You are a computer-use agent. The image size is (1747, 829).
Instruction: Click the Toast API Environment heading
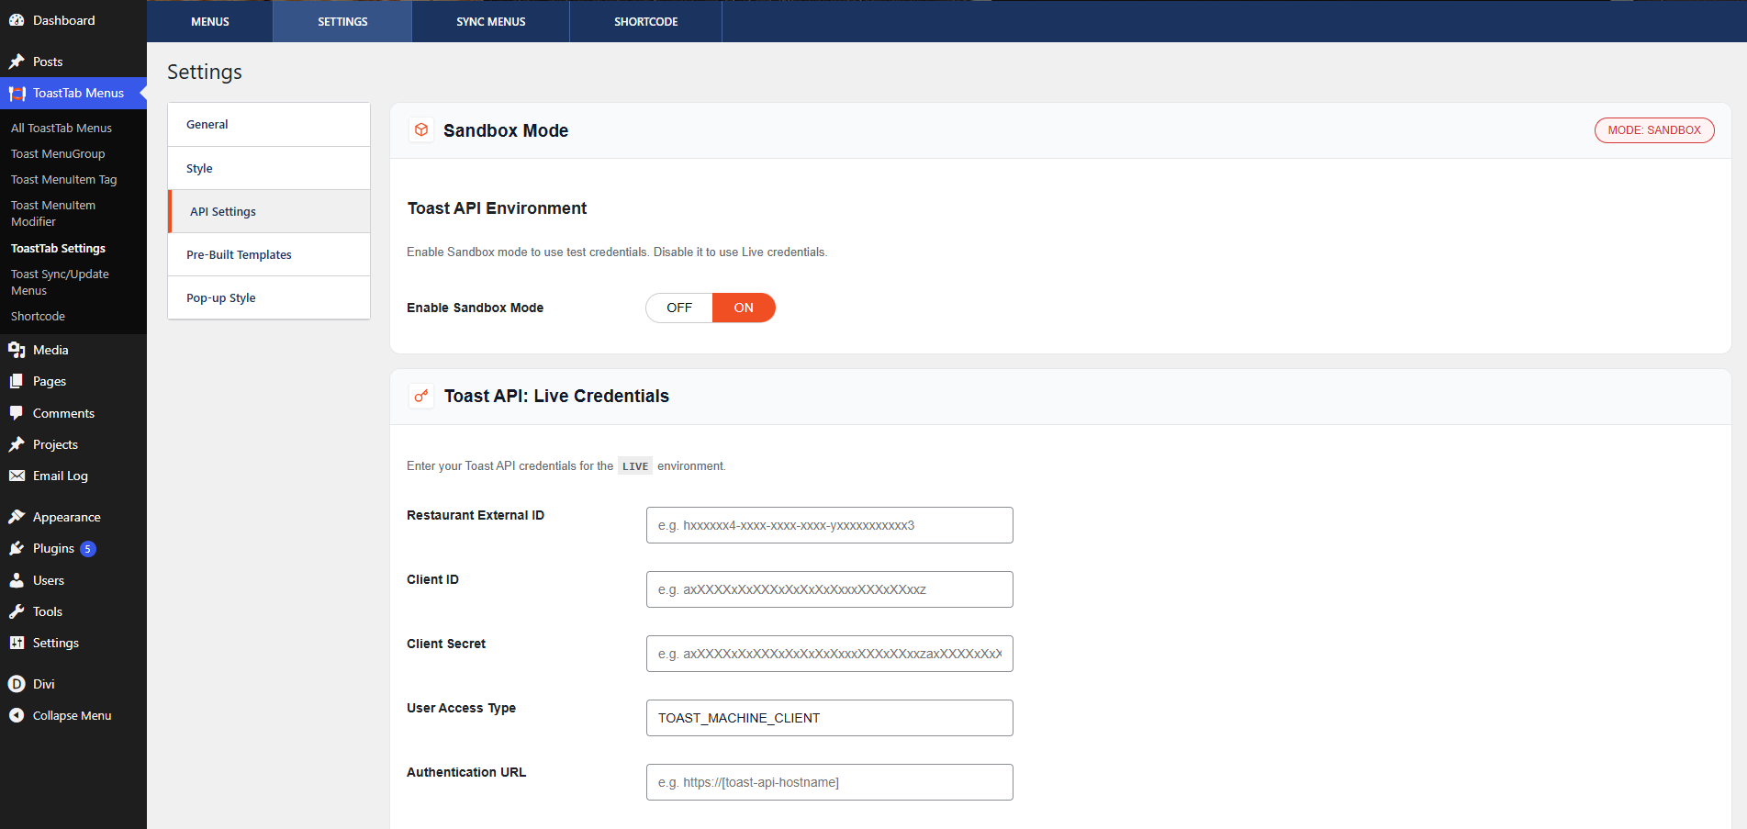[x=497, y=208]
